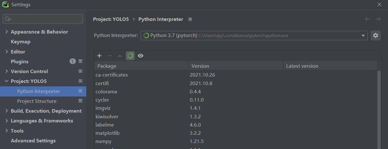Click version 4.6.0 cell
Viewport: 388px width, 149px height.
coord(195,125)
